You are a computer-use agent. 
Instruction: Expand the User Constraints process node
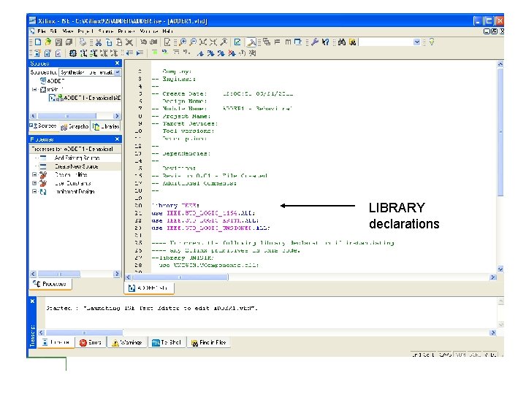[x=34, y=183]
